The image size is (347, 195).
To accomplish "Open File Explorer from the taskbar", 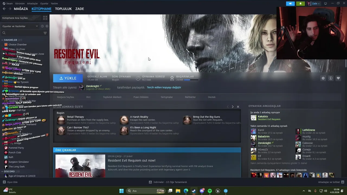I will [178, 191].
